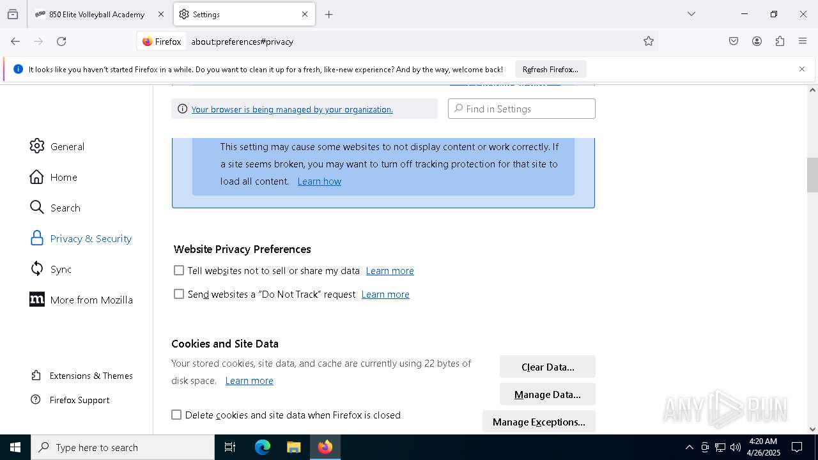The height and width of the screenshot is (460, 818).
Task: Open the Home settings category
Action: 53,177
